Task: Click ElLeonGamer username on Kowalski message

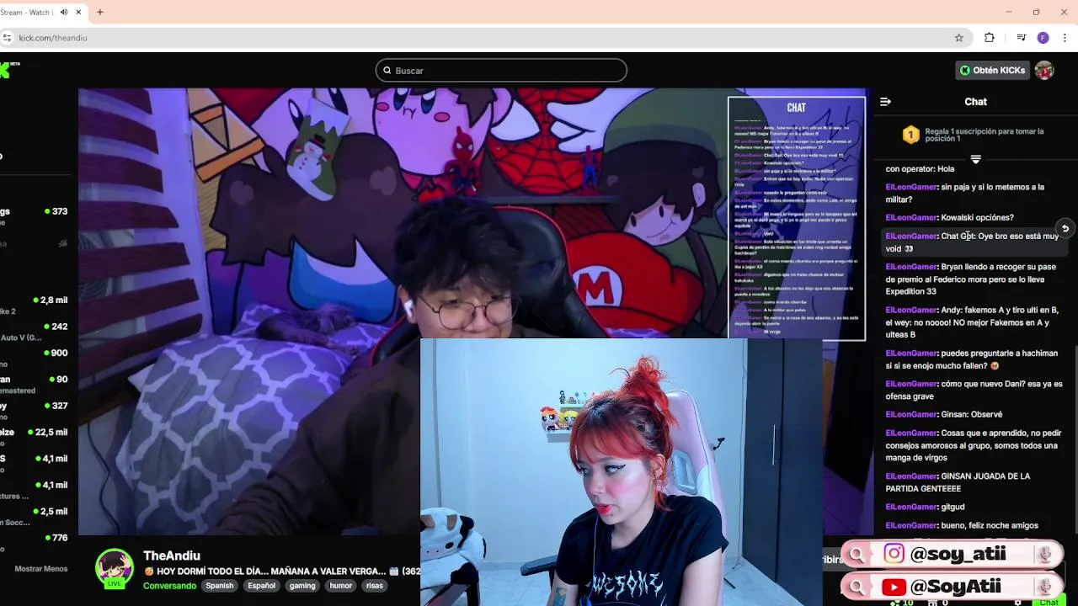Action: point(911,218)
